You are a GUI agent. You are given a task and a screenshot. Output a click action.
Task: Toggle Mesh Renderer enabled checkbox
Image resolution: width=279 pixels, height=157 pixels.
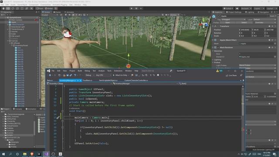(218, 48)
